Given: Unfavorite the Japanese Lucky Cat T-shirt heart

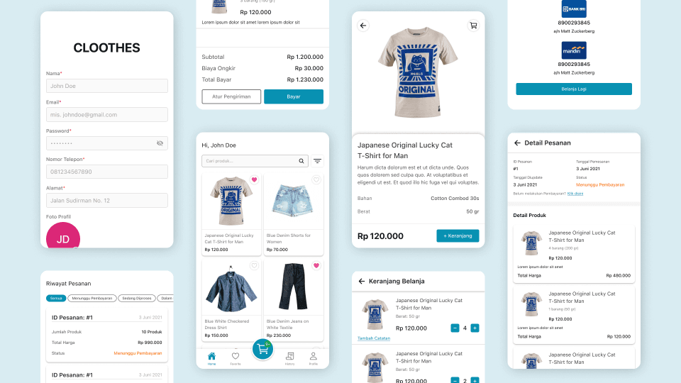Looking at the screenshot, I should tap(254, 179).
